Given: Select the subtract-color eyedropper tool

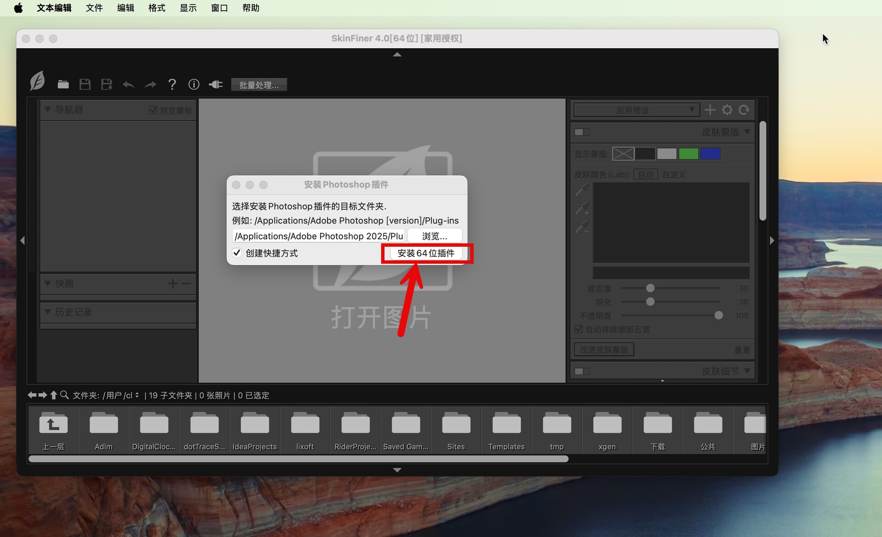Looking at the screenshot, I should (582, 227).
